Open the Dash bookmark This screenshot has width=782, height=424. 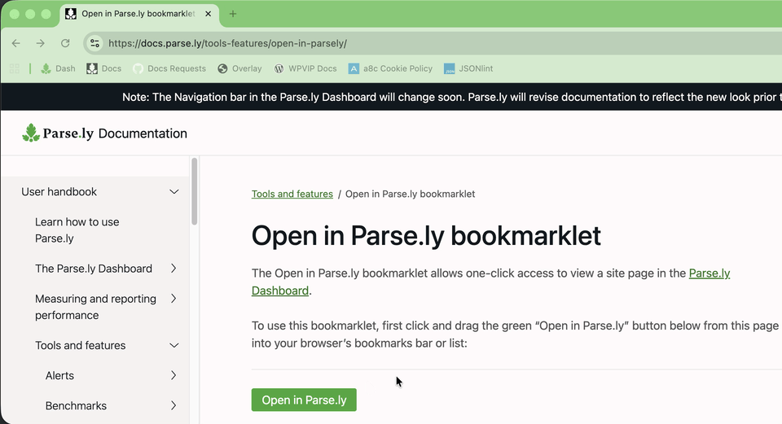click(x=57, y=69)
